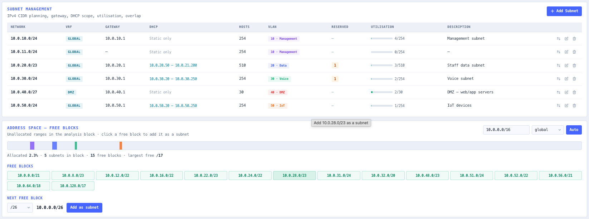Click the 40 · DMZ VLAN badge

278,92
